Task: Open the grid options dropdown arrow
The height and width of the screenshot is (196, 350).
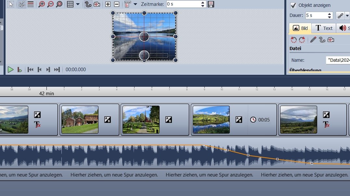Action: (x=78, y=4)
